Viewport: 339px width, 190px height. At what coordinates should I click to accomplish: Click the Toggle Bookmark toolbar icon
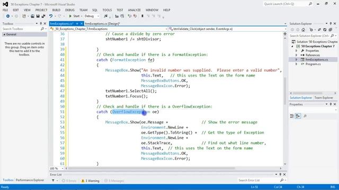(x=142, y=16)
